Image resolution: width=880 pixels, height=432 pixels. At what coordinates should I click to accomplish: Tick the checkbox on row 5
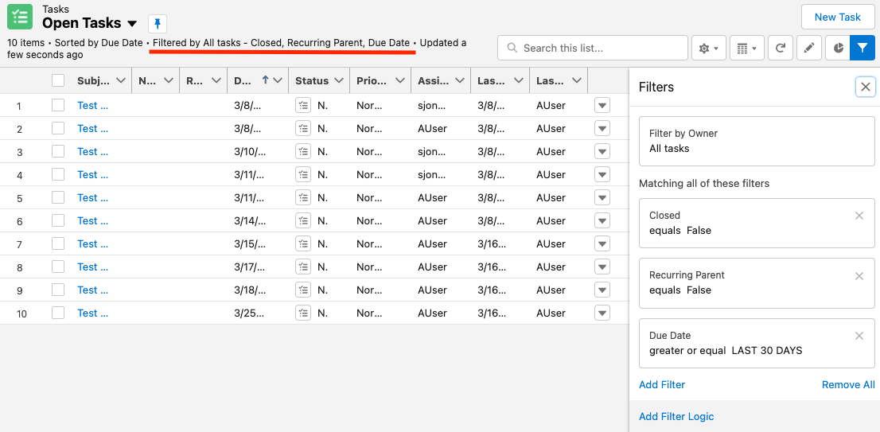[58, 197]
